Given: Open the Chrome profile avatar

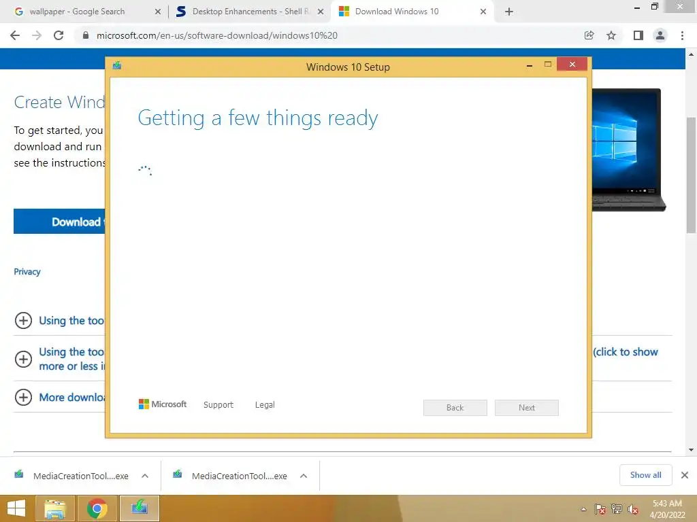Looking at the screenshot, I should tap(660, 35).
